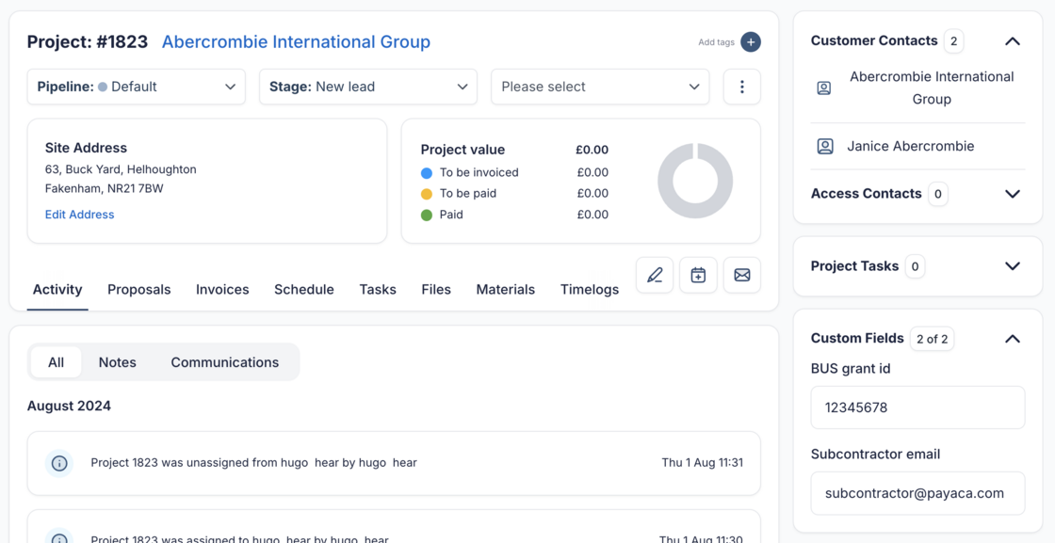1055x543 pixels.
Task: Click contact icon beside Janice Abercrombie
Action: 825,146
